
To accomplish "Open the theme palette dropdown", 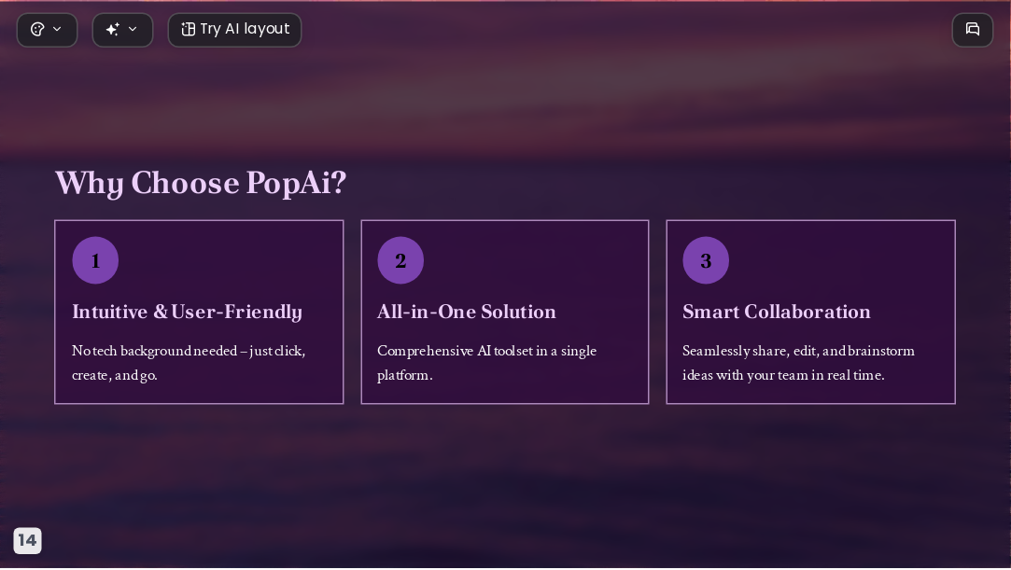I will click(x=47, y=30).
